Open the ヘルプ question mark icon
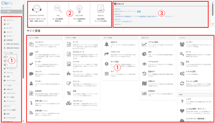The width and height of the screenshot is (215, 123). coord(182,101)
